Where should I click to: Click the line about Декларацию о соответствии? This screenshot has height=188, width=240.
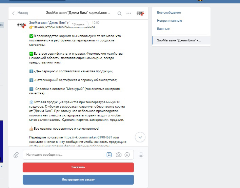[71, 71]
